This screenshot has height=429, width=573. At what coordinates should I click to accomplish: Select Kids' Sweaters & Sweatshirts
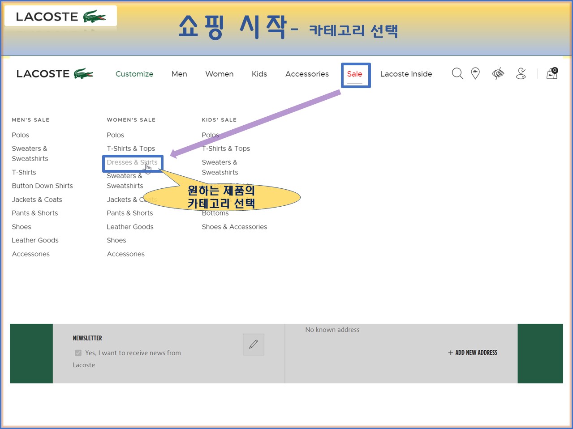(x=220, y=167)
